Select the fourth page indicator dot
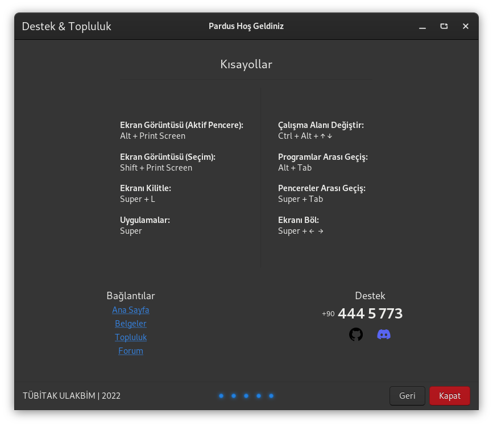 click(x=259, y=396)
